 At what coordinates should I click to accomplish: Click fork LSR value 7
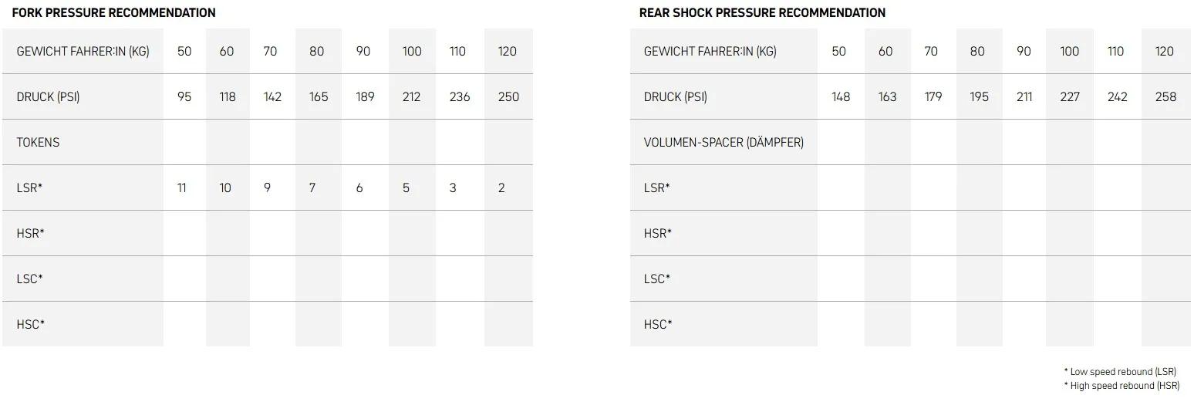[312, 187]
